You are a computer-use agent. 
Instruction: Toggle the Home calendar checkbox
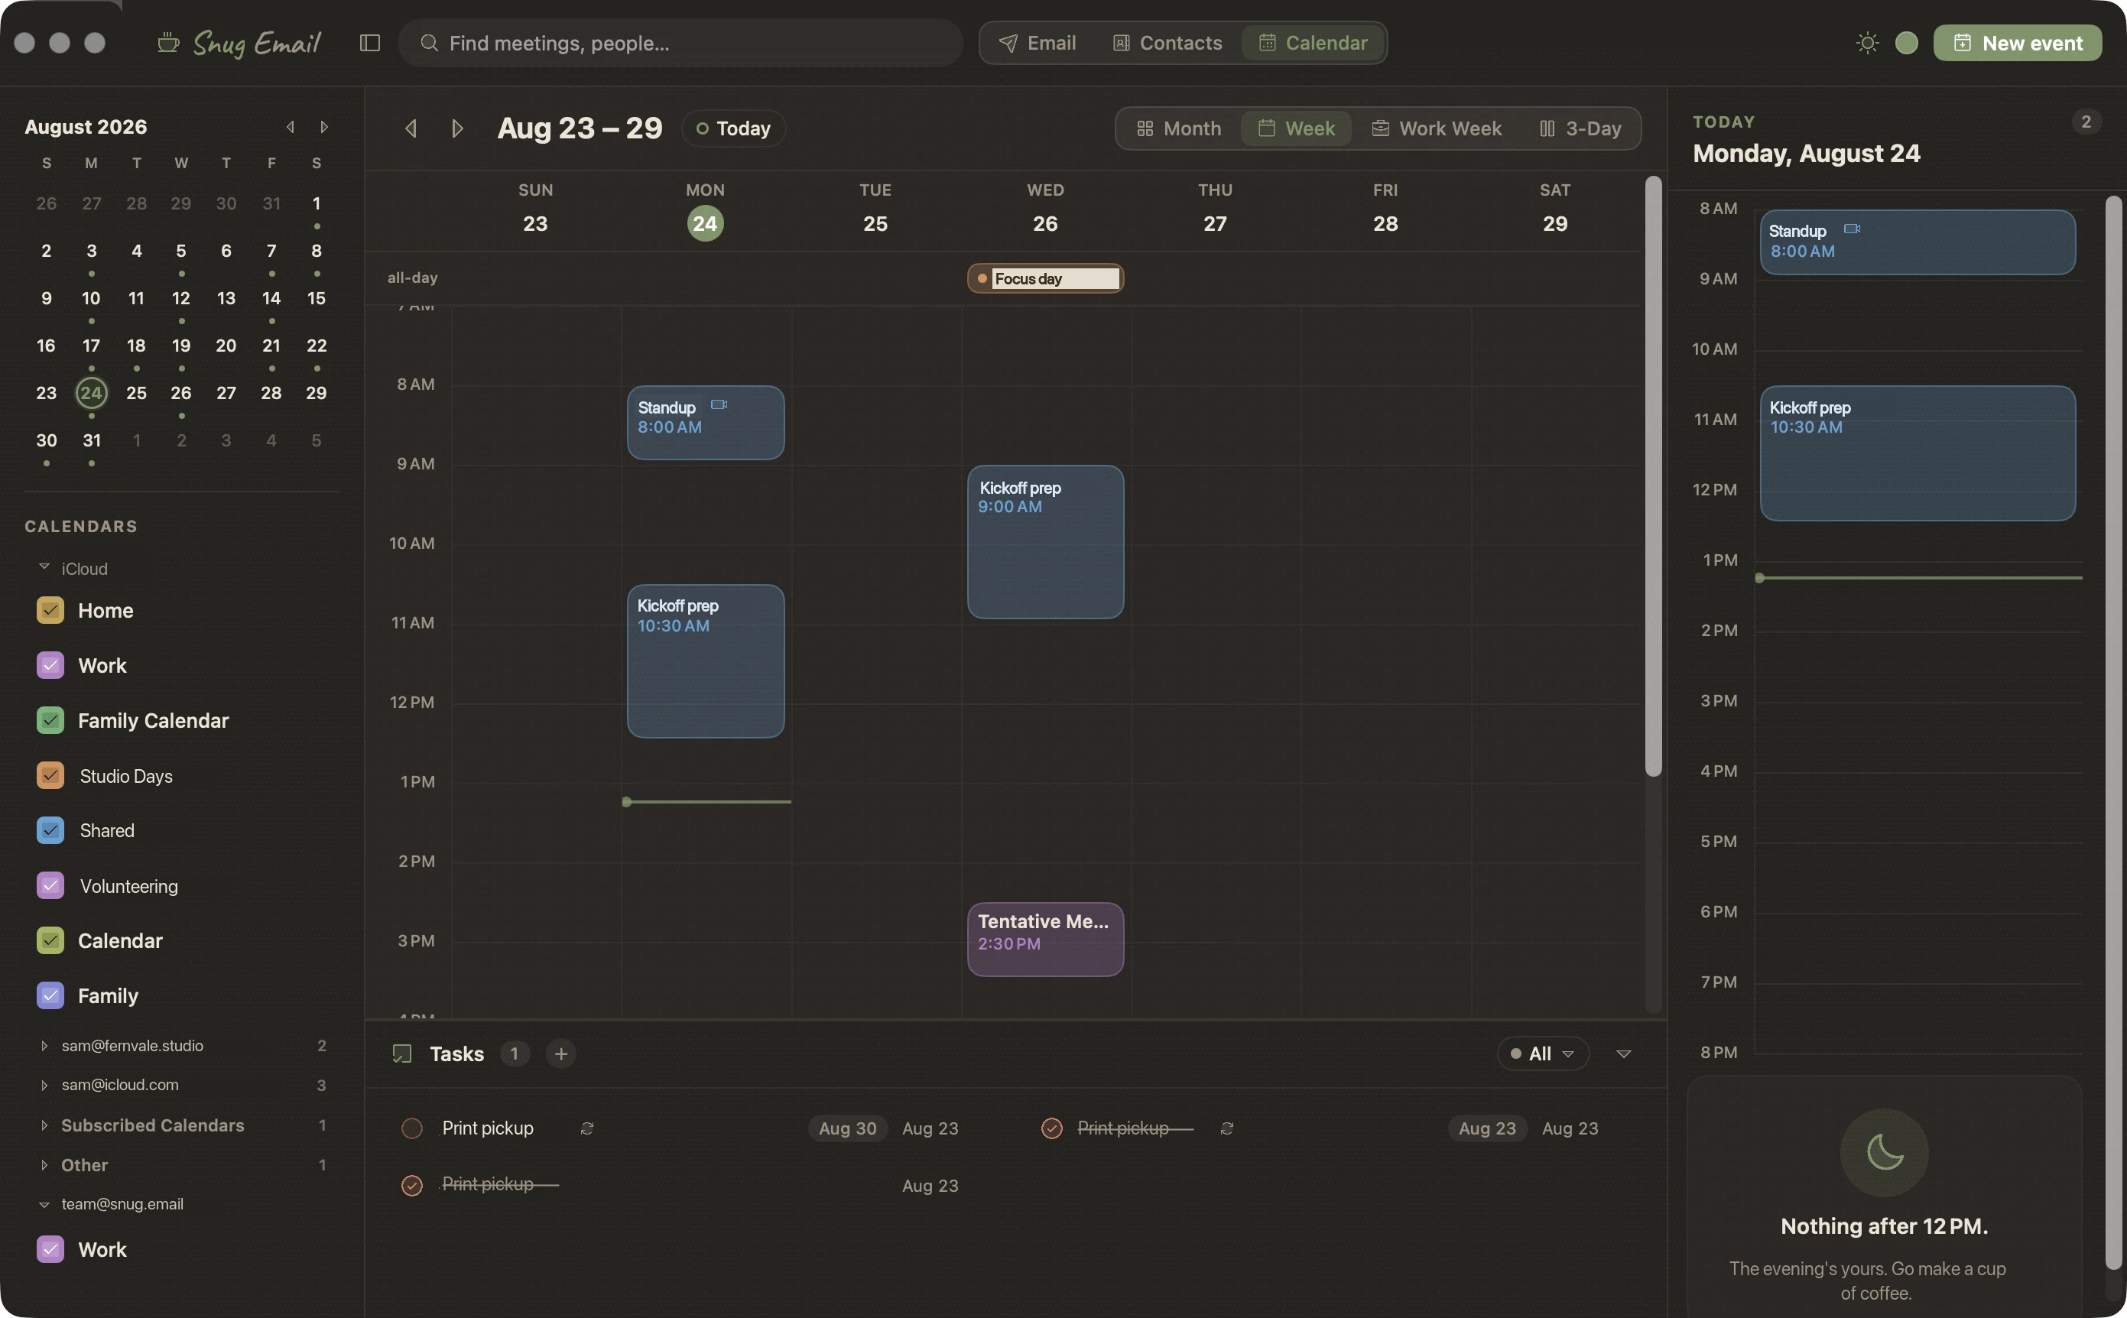(x=50, y=610)
